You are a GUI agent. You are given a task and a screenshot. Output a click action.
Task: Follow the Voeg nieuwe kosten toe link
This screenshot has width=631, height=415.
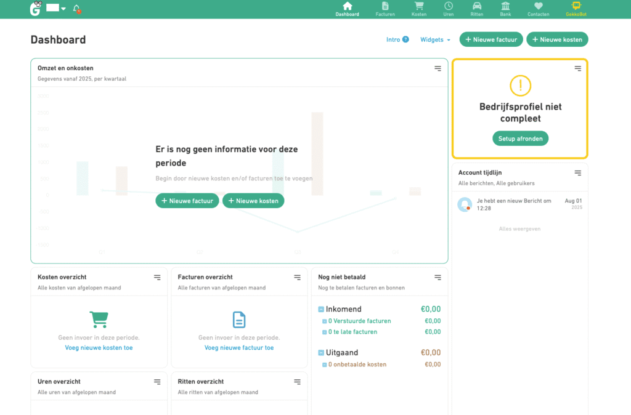click(99, 348)
